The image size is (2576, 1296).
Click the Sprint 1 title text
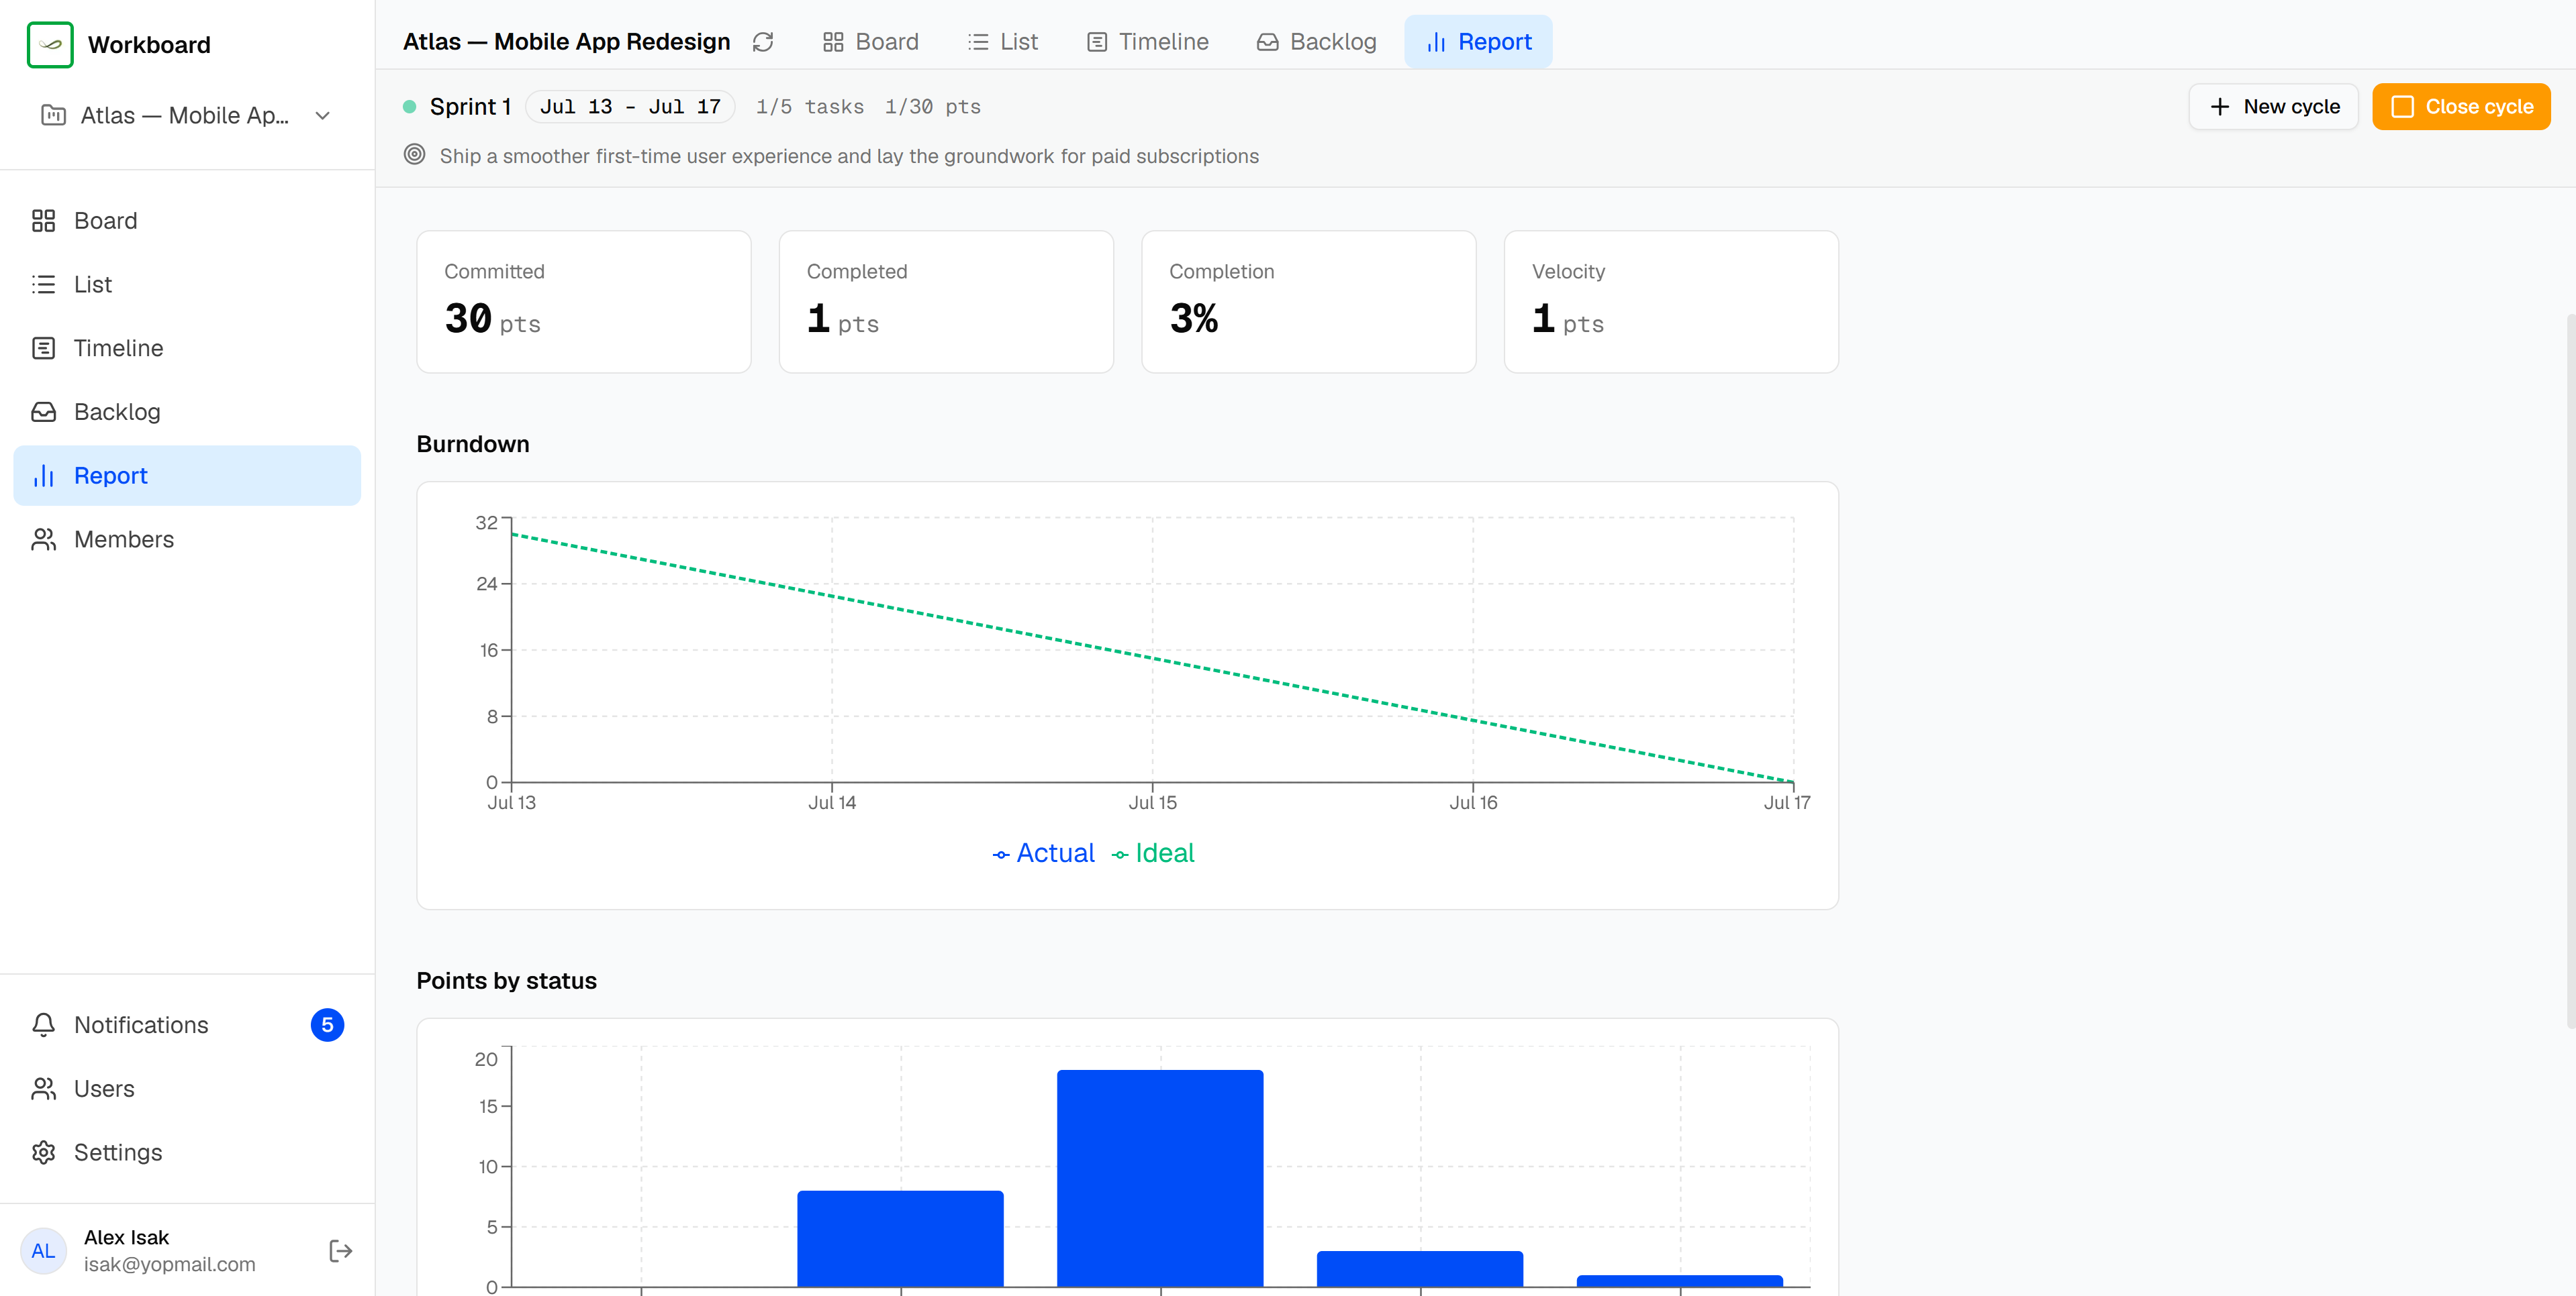pyautogui.click(x=470, y=107)
